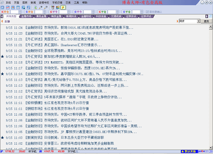Click the red line chart toolbar icon
This screenshot has height=154, width=213.
point(8,8)
